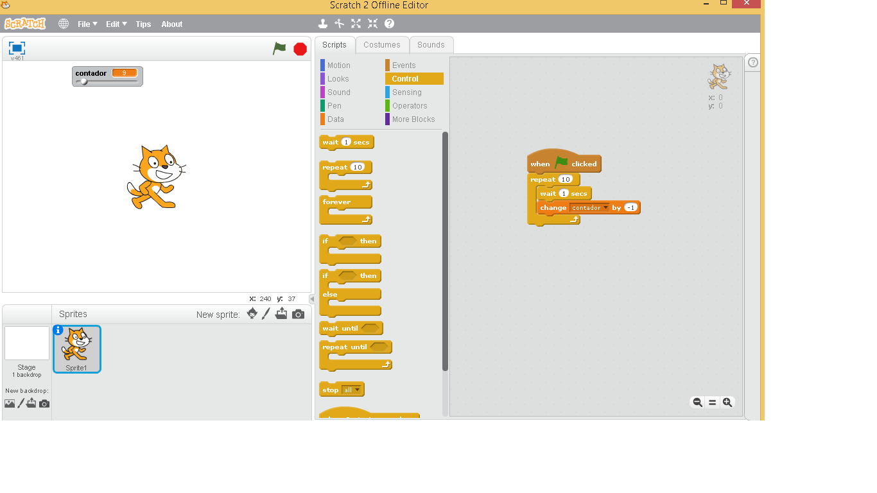Click the wait 1 secs palette block

[346, 142]
